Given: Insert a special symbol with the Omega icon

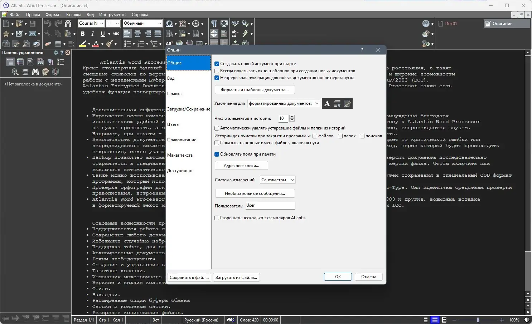Looking at the screenshot, I should click(169, 24).
